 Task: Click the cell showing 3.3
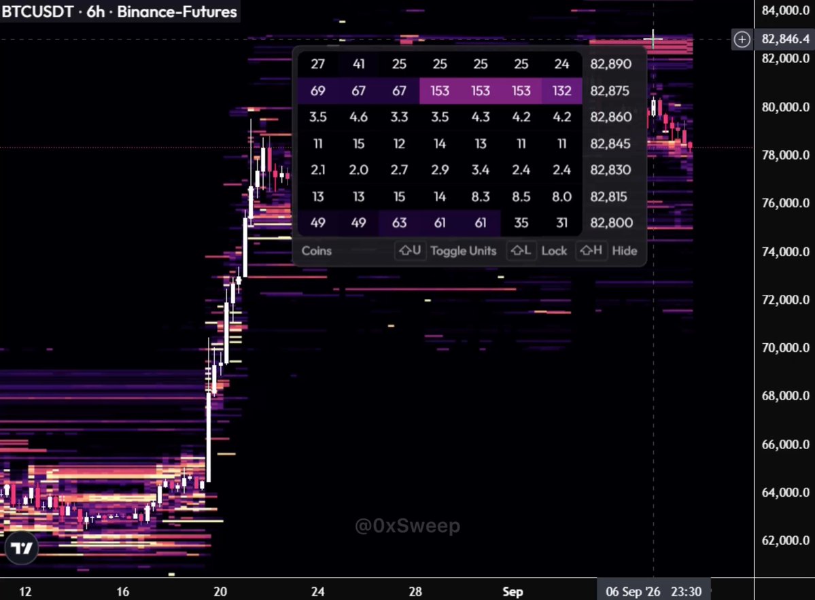[x=399, y=117]
